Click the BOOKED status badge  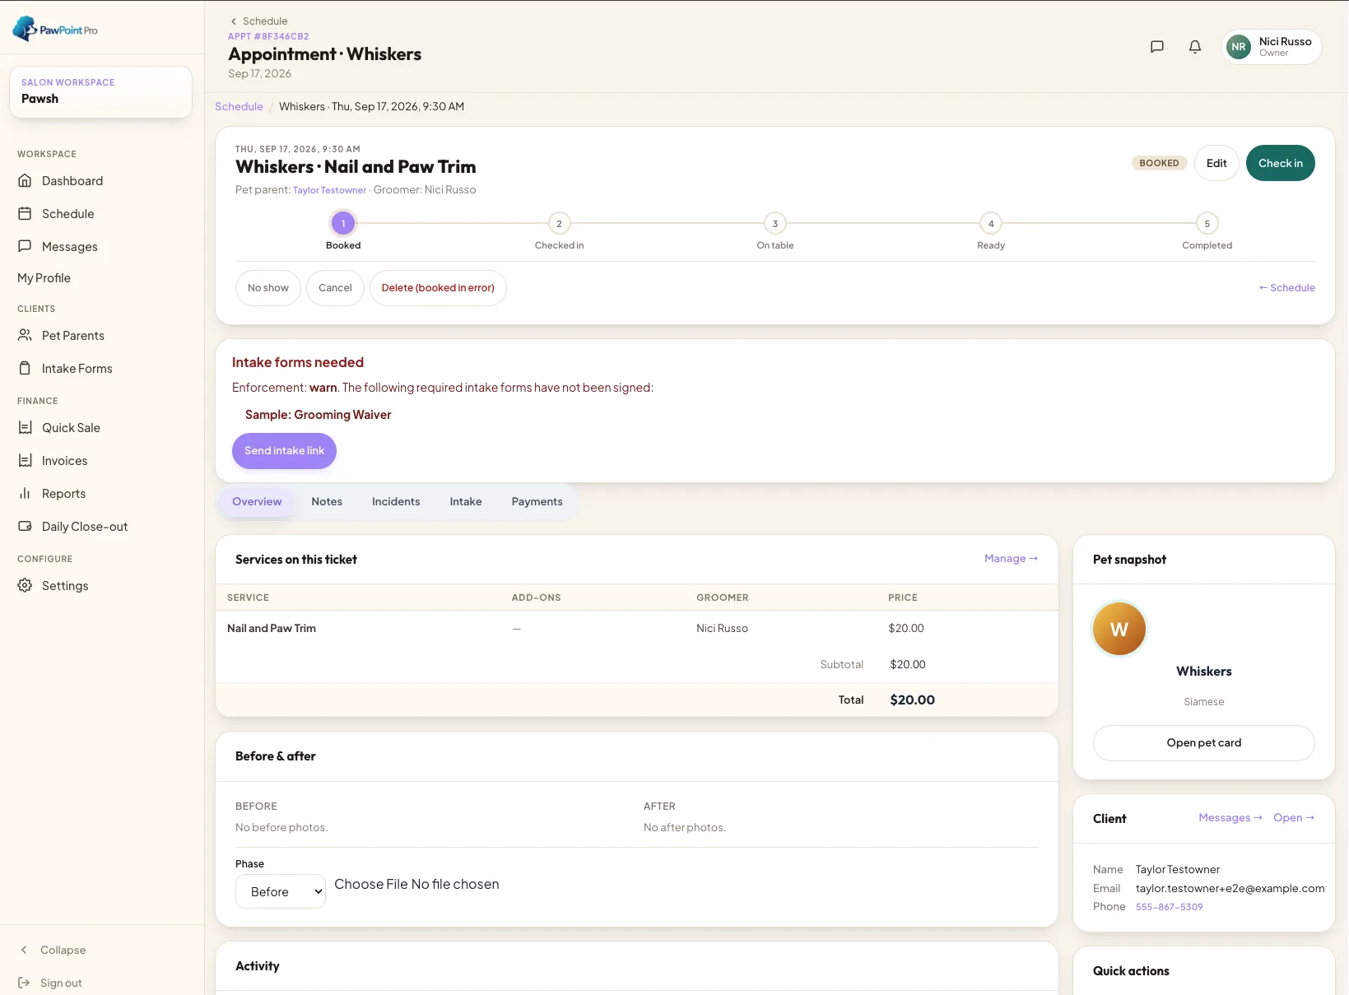tap(1160, 163)
